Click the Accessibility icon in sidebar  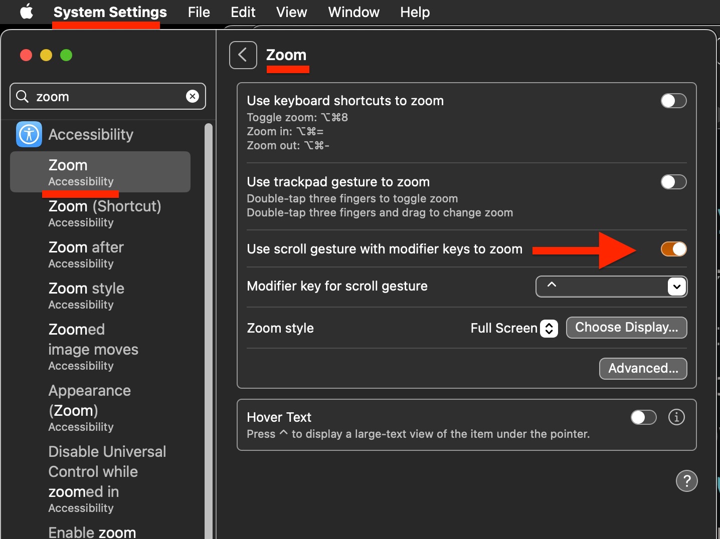(29, 134)
